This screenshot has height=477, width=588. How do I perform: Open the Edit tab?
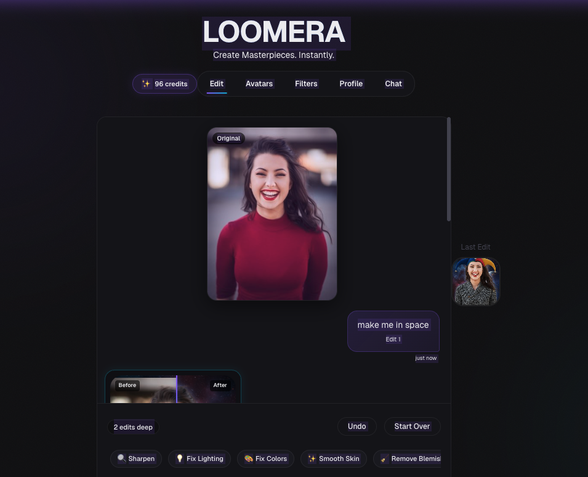[x=217, y=84]
